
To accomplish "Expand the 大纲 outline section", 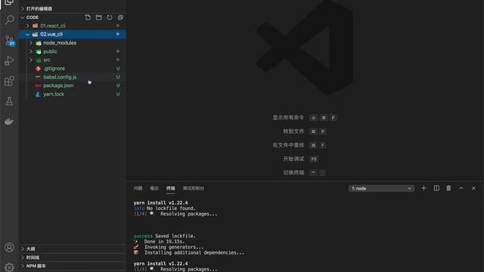I will pyautogui.click(x=73, y=249).
